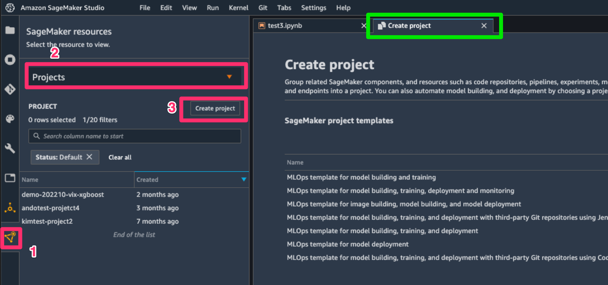Image resolution: width=608 pixels, height=285 pixels.
Task: Click the Status: Default filter label
Action: point(59,157)
